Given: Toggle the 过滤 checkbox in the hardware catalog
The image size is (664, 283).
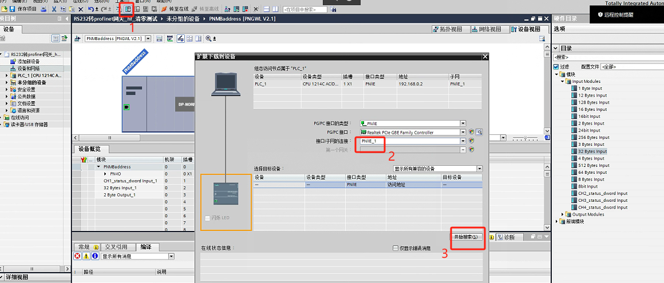Looking at the screenshot, I should click(x=556, y=66).
